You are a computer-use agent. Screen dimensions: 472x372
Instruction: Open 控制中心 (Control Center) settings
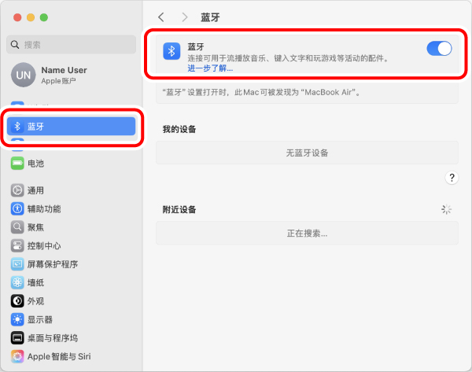coord(43,245)
